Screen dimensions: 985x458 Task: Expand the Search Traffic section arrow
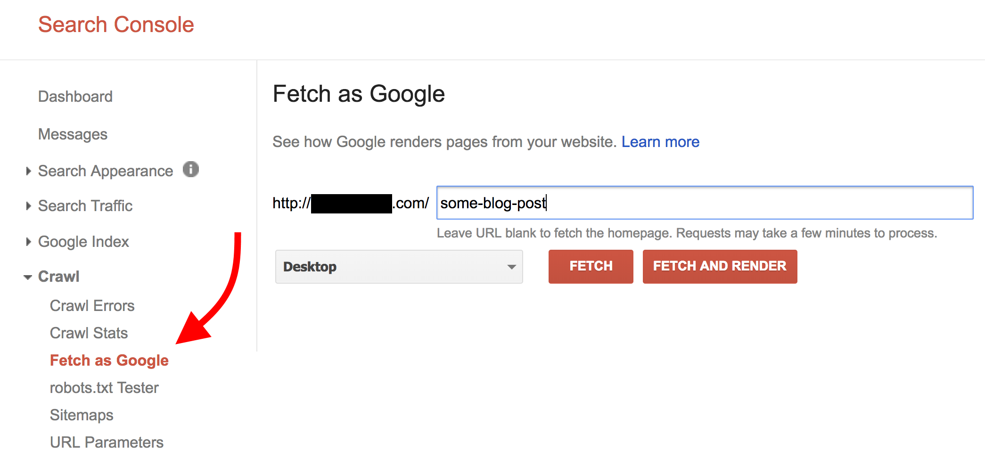[28, 206]
